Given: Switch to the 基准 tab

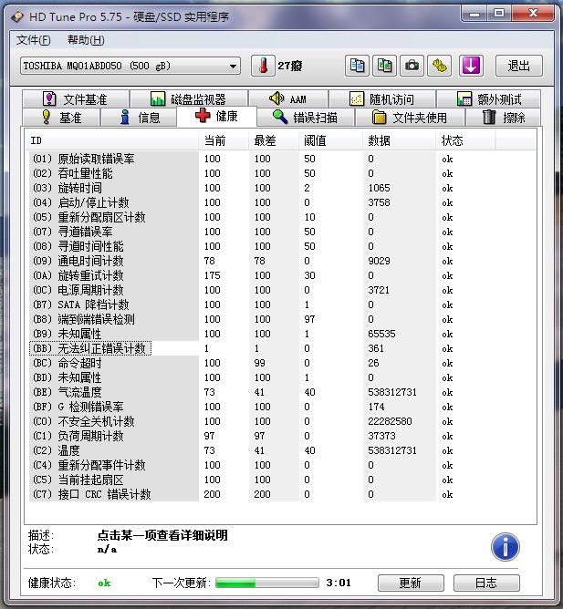Looking at the screenshot, I should tap(61, 118).
